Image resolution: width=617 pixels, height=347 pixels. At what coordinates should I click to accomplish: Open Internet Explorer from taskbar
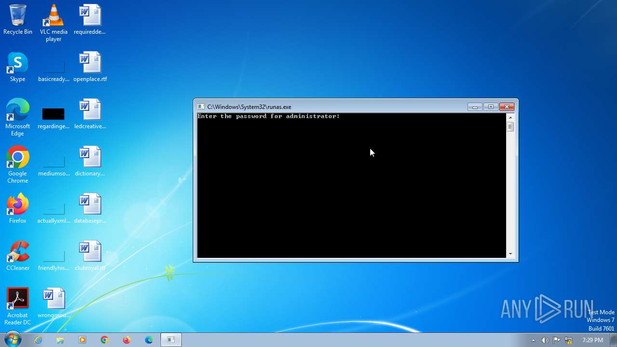coord(38,340)
